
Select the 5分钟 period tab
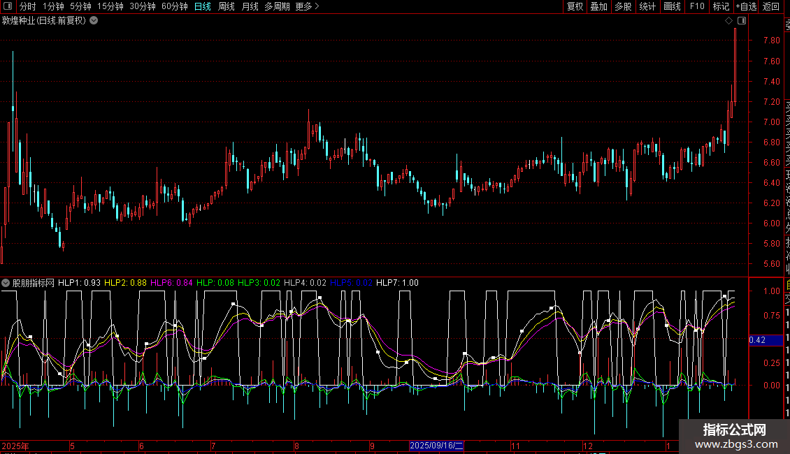pyautogui.click(x=80, y=6)
